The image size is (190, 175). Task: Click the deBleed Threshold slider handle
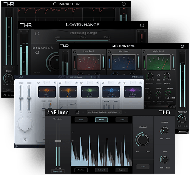58,141
